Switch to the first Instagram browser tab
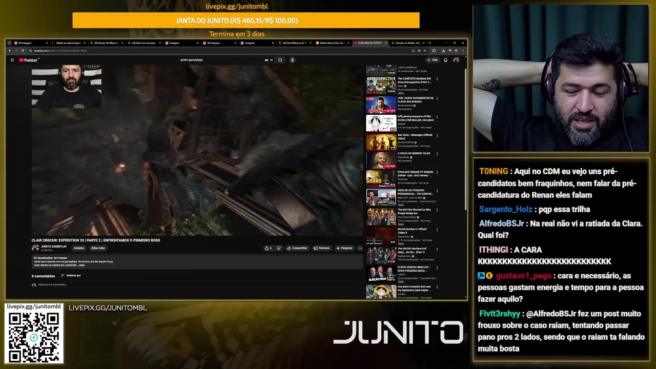Viewport: 656px width, 369px height. coord(31,43)
